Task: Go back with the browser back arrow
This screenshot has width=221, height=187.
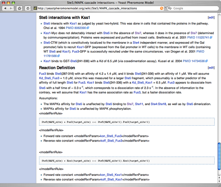Action: tap(5, 8)
